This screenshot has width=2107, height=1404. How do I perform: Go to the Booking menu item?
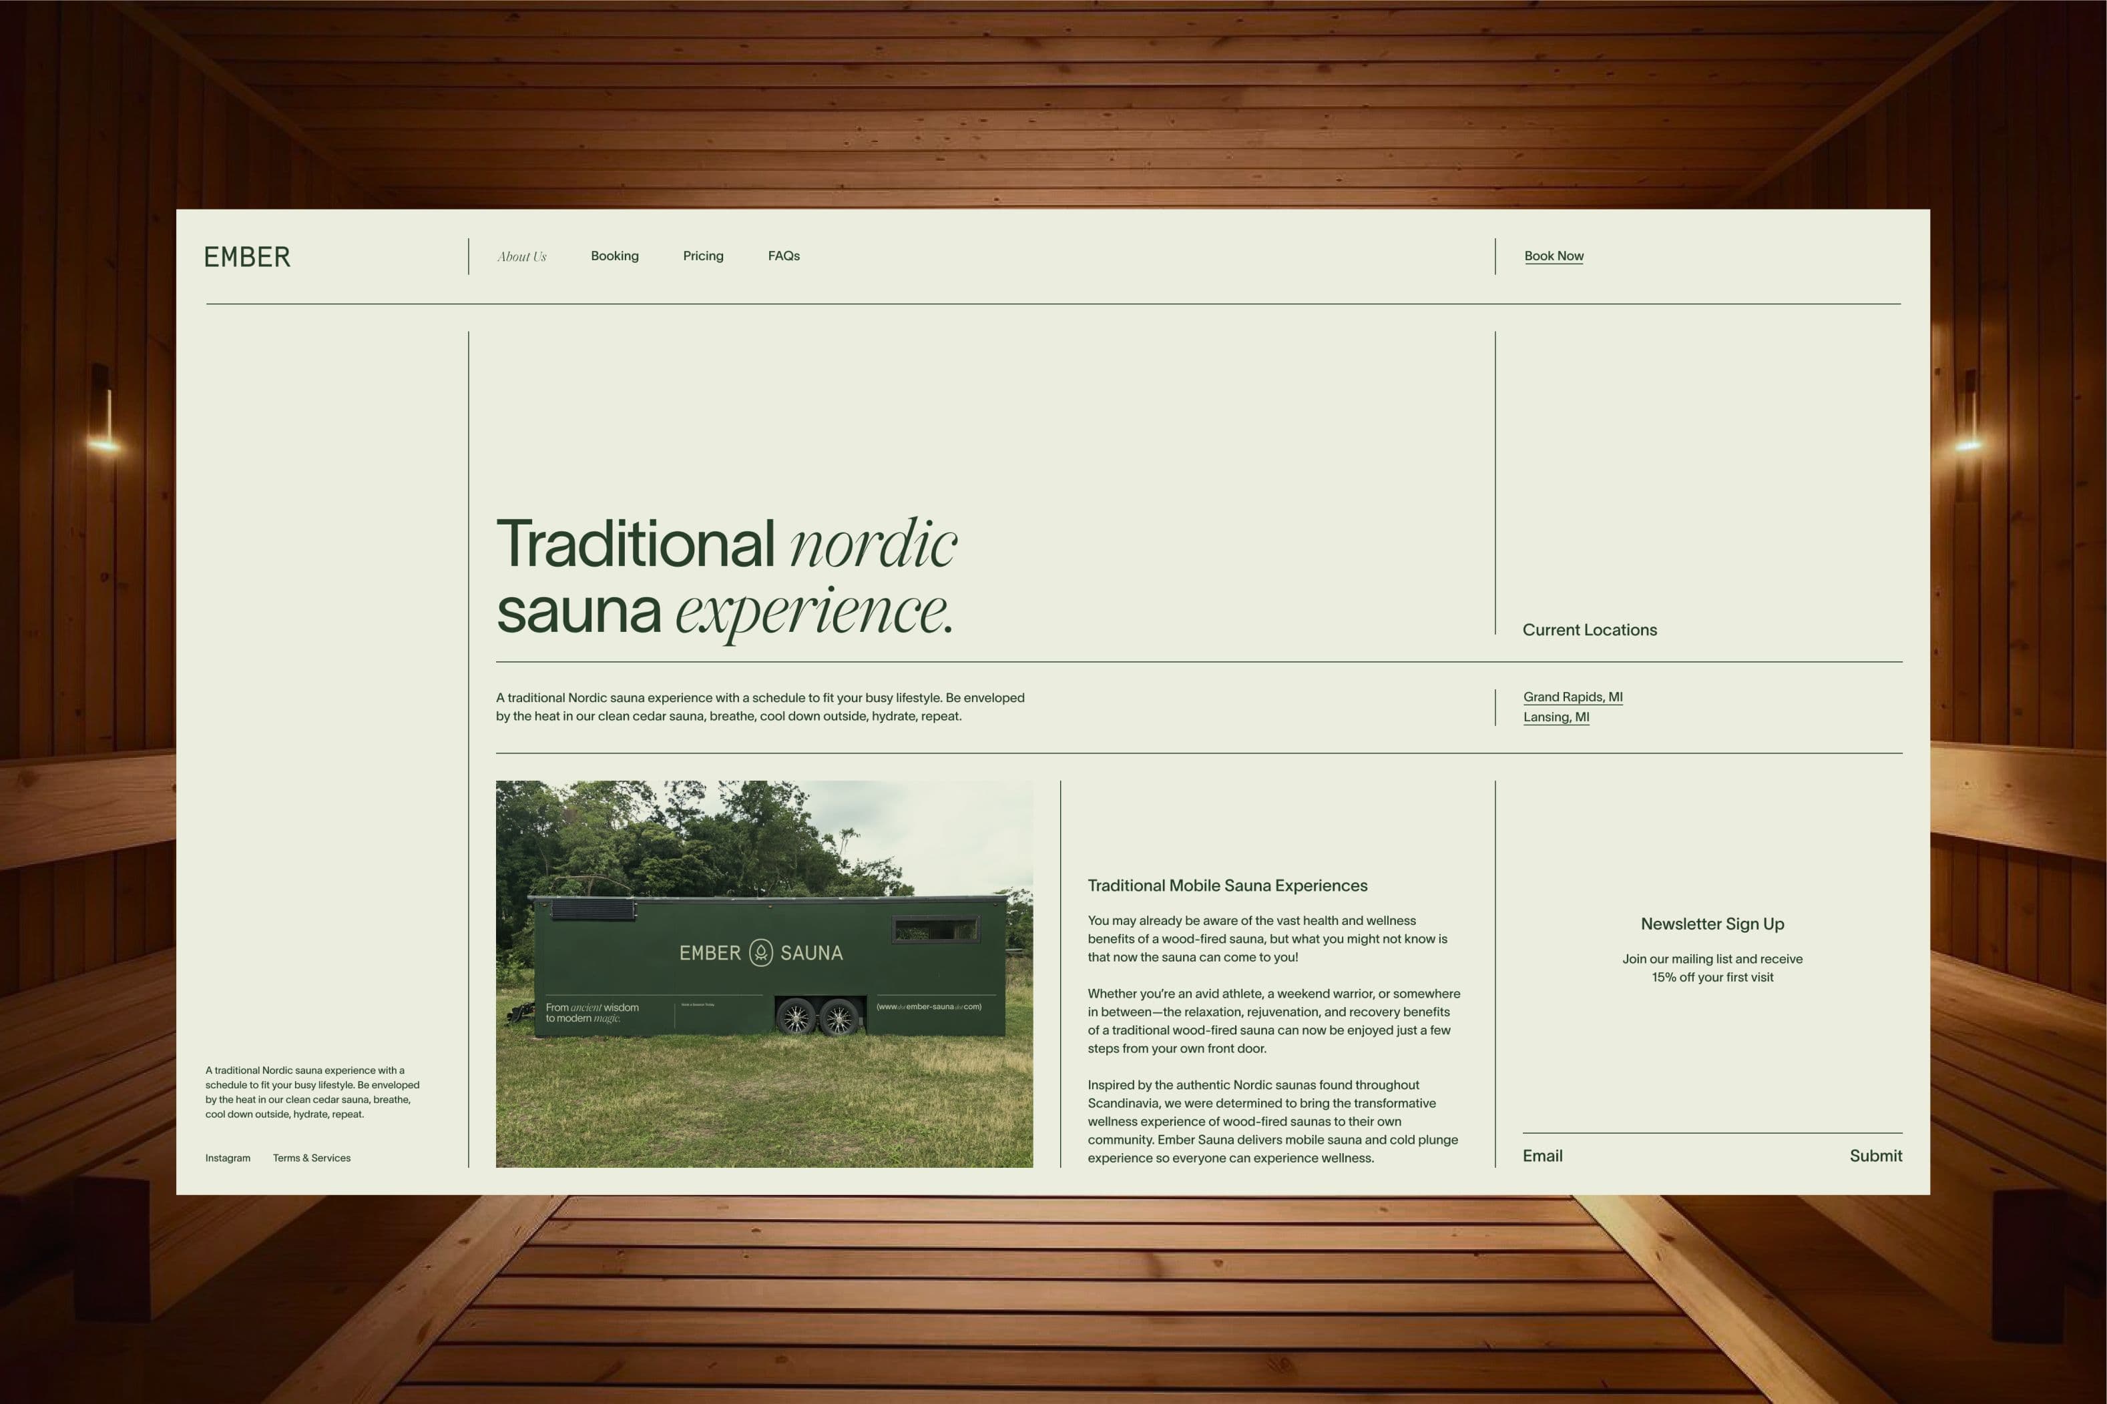[x=614, y=256]
